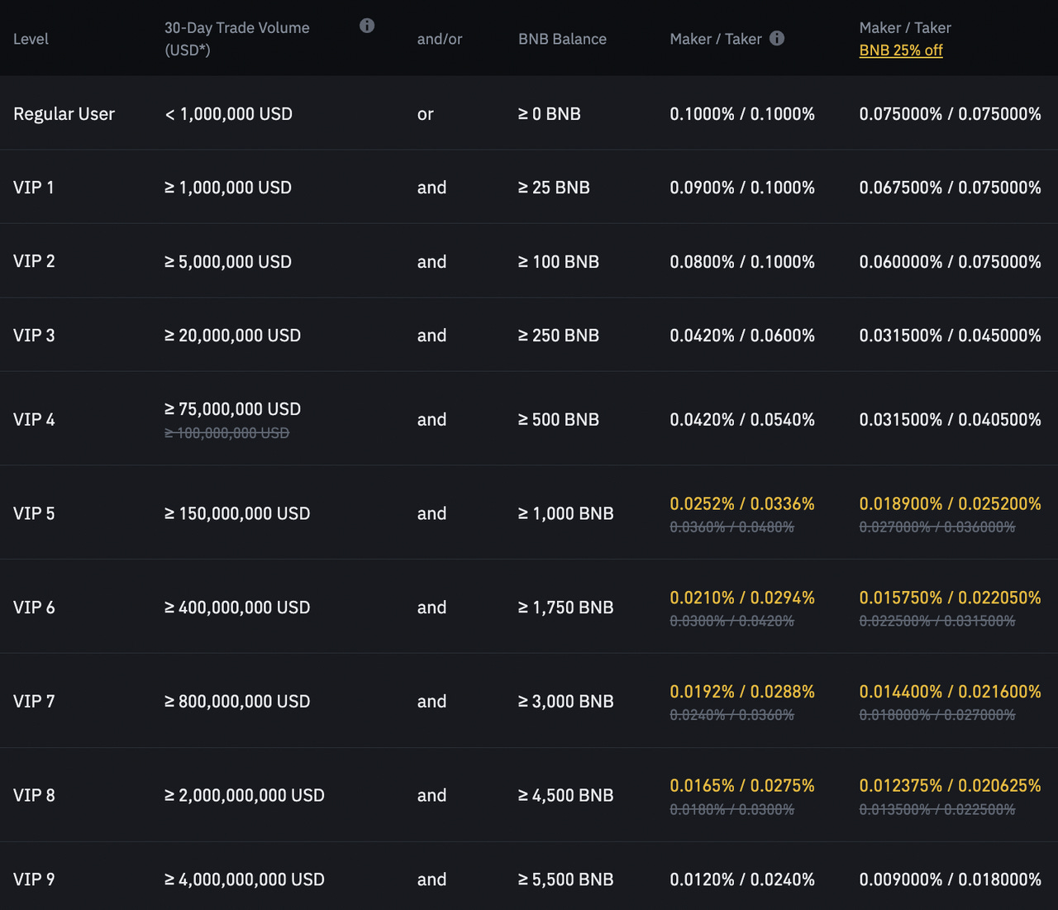
Task: Select the VIP 4 level label
Action: 34,420
